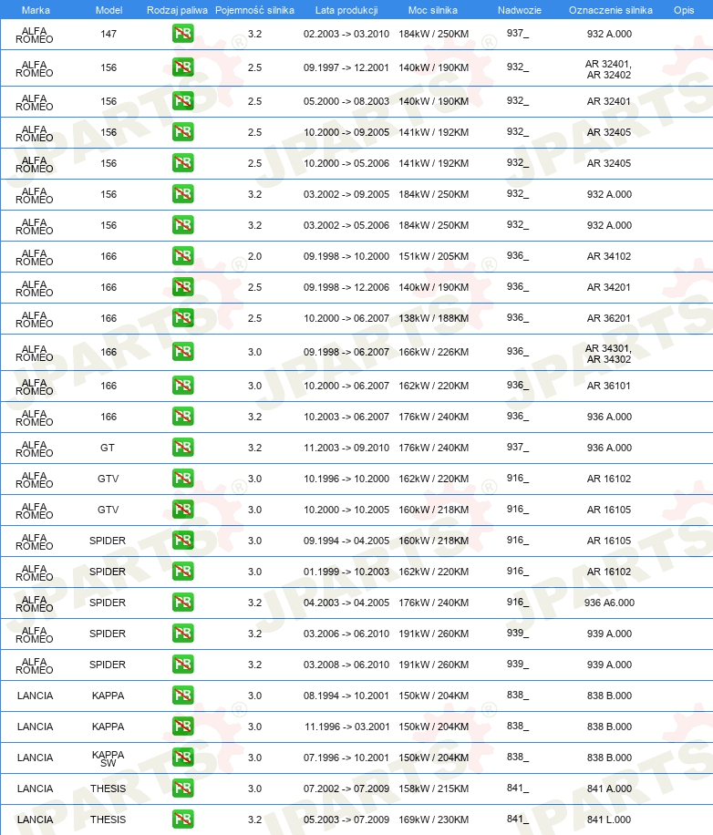Click fuel icon in Spider row 09.1994 -> 04.2005
The width and height of the screenshot is (713, 835).
pos(182,540)
